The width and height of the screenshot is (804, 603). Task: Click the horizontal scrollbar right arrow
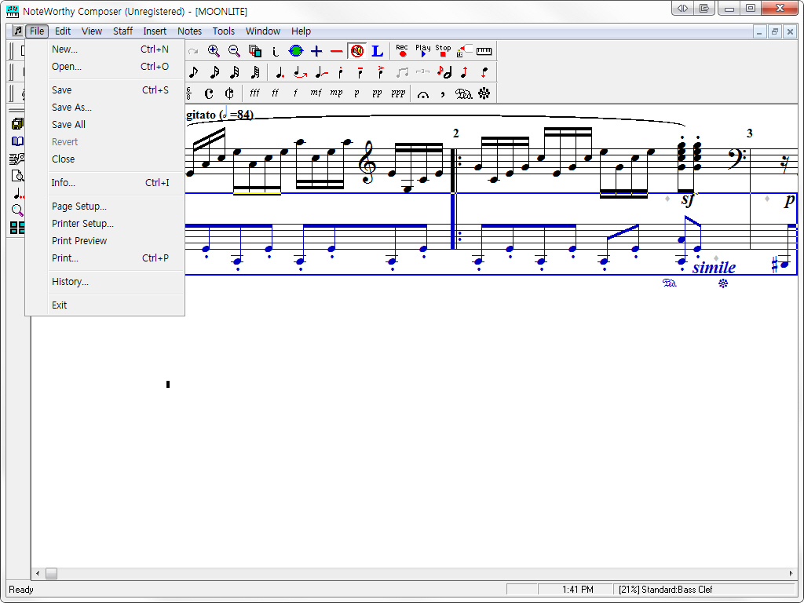[x=791, y=573]
